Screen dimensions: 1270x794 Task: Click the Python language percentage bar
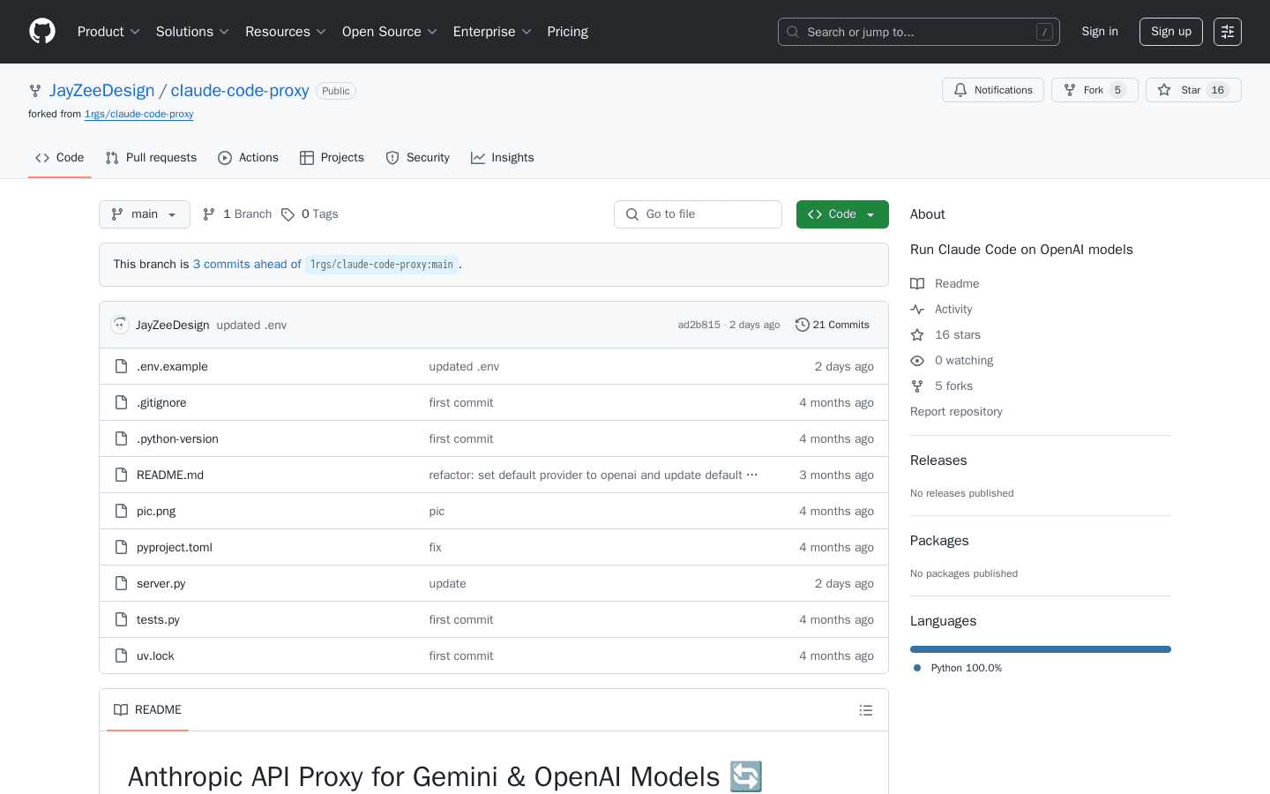1040,648
